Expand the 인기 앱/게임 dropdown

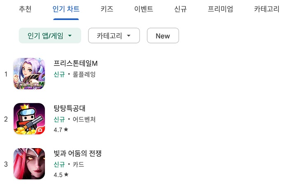(x=50, y=36)
